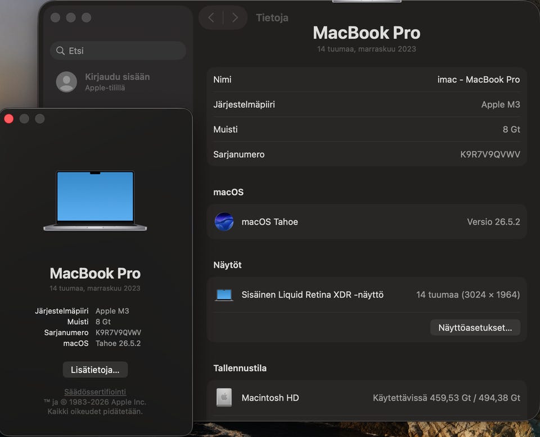Click the back navigation chevron

pos(211,17)
